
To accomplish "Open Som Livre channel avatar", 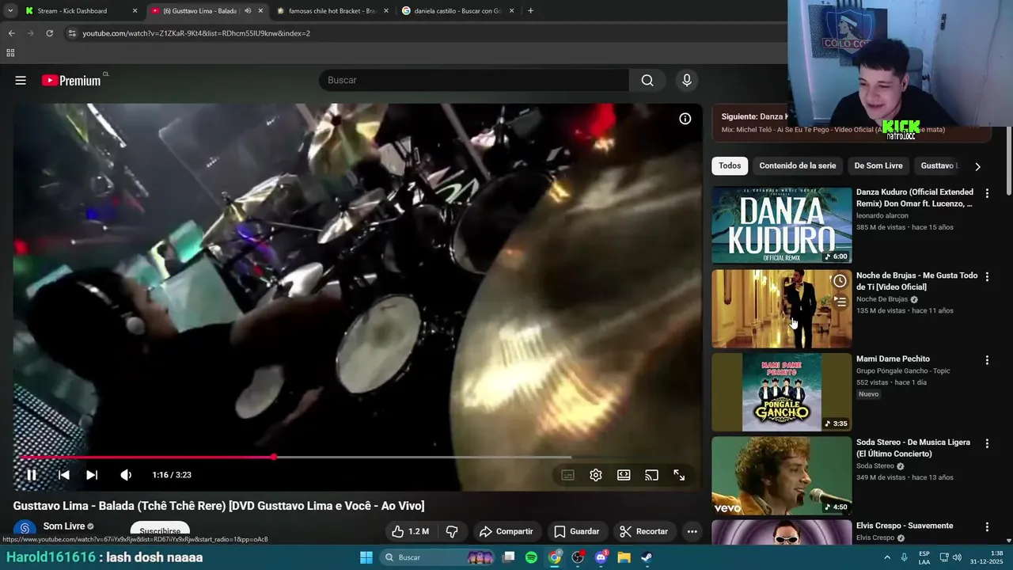I will pyautogui.click(x=25, y=529).
